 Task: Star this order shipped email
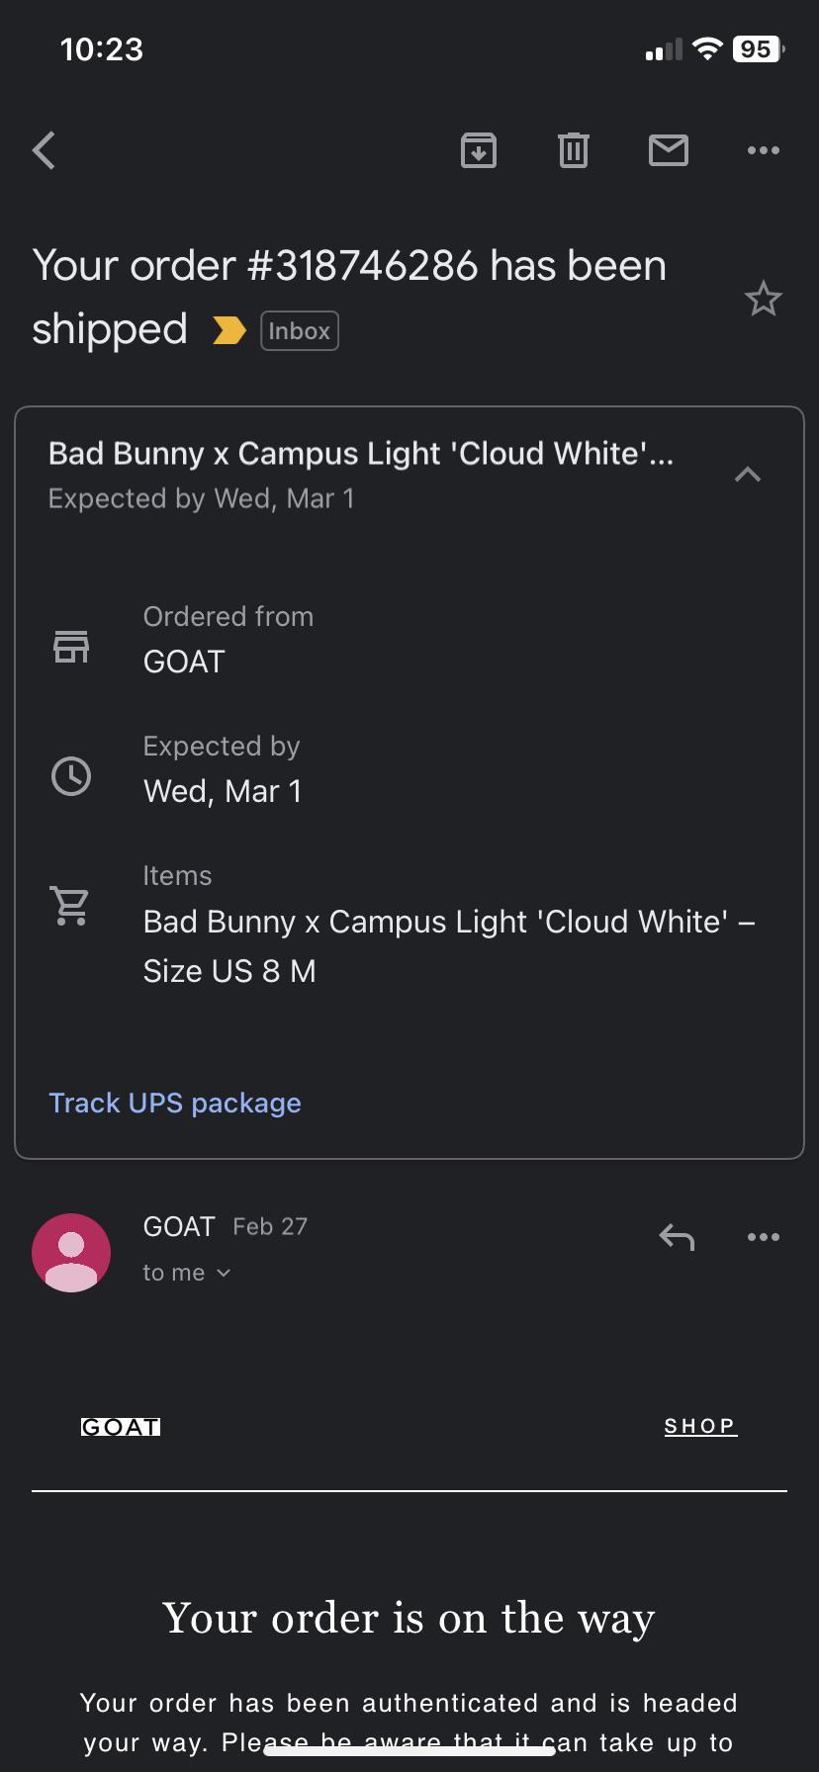(x=763, y=299)
